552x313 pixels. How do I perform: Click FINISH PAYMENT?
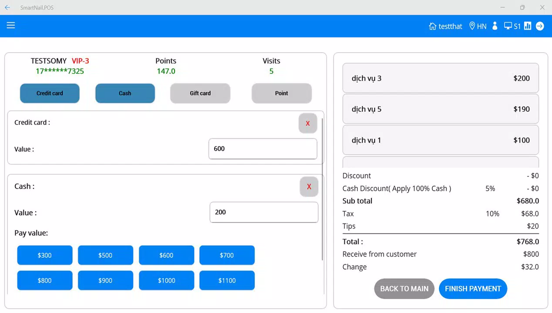click(x=473, y=289)
